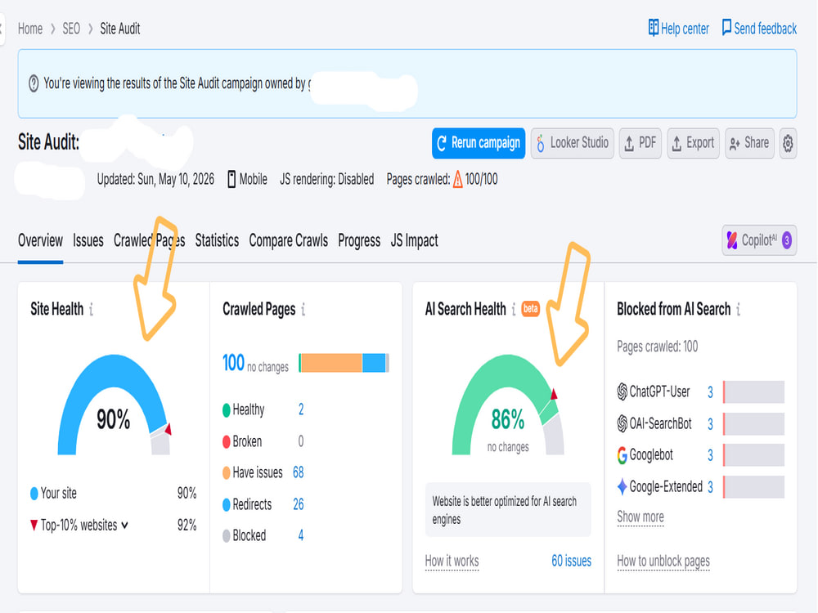Click the Blocked from AI Search info icon
Screen dimensions: 818x613
[x=738, y=310]
